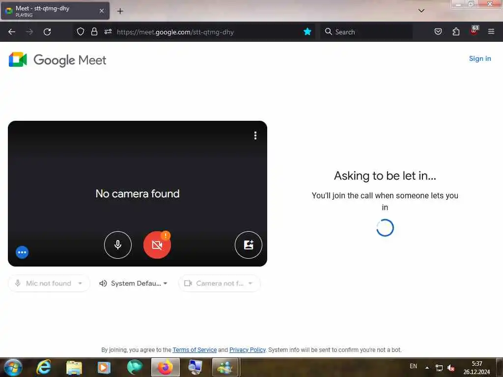Launch Internet Explorer from taskbar

(x=44, y=367)
